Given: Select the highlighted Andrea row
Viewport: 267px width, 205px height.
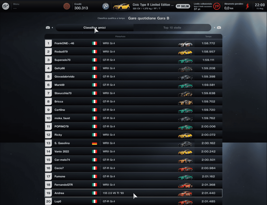Looking at the screenshot, I should (134, 193).
